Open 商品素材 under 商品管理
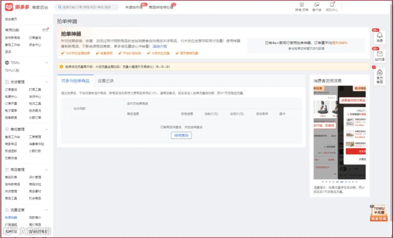Image resolution: width=394 pixels, height=238 pixels. coord(35,191)
